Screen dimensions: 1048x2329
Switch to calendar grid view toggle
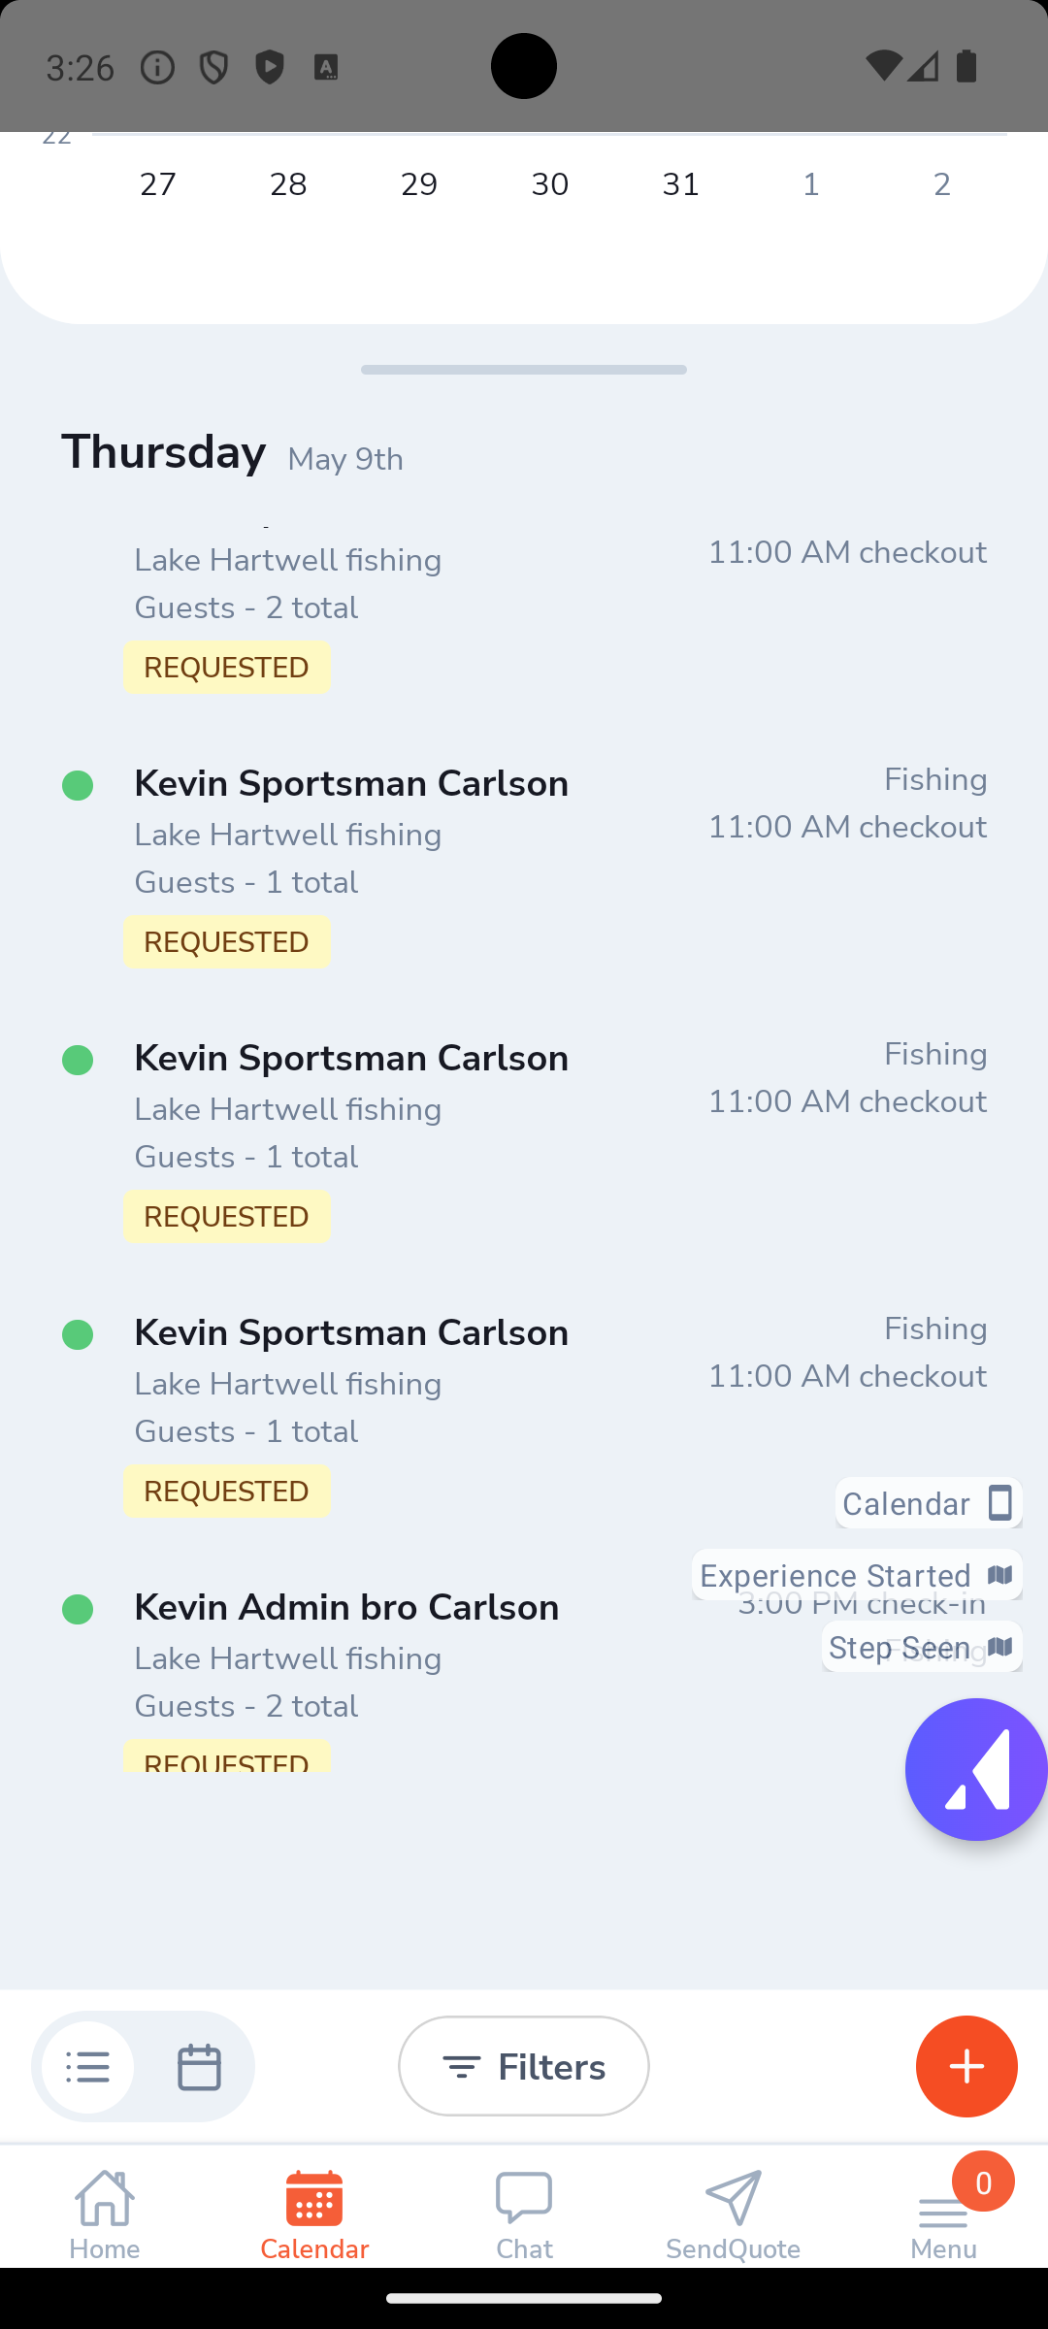point(199,2067)
